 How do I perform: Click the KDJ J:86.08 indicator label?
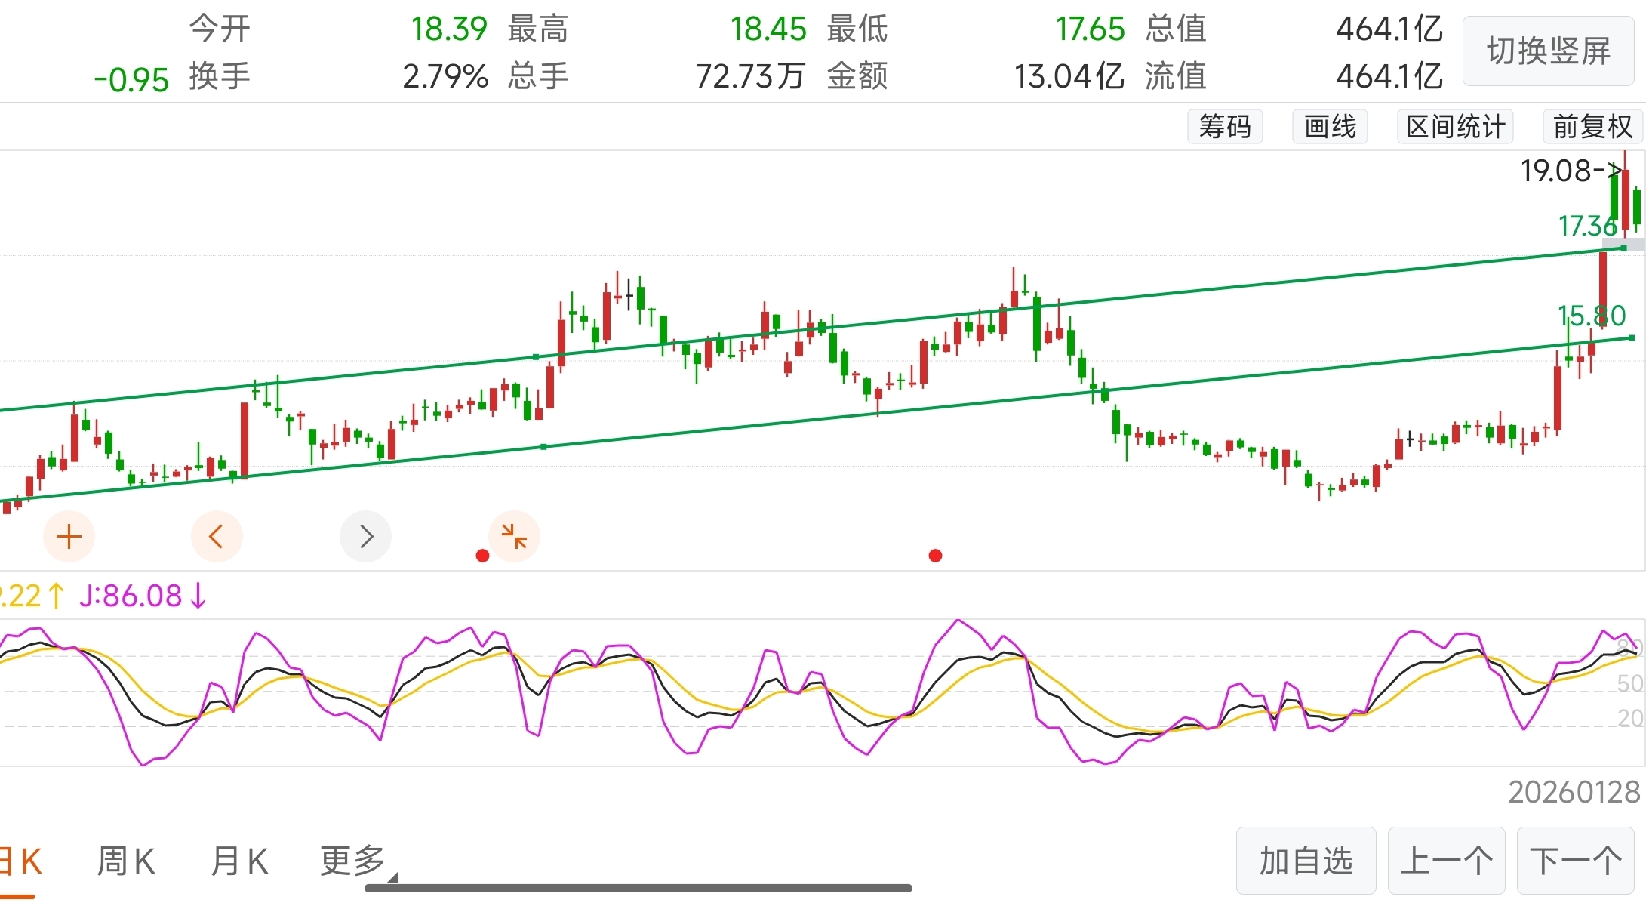pos(142,596)
